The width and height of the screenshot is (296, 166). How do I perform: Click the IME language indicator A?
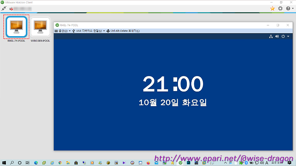(x=267, y=163)
